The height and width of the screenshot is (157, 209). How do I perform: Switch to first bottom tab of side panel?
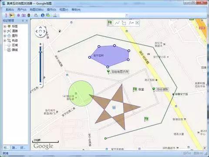tap(6, 148)
